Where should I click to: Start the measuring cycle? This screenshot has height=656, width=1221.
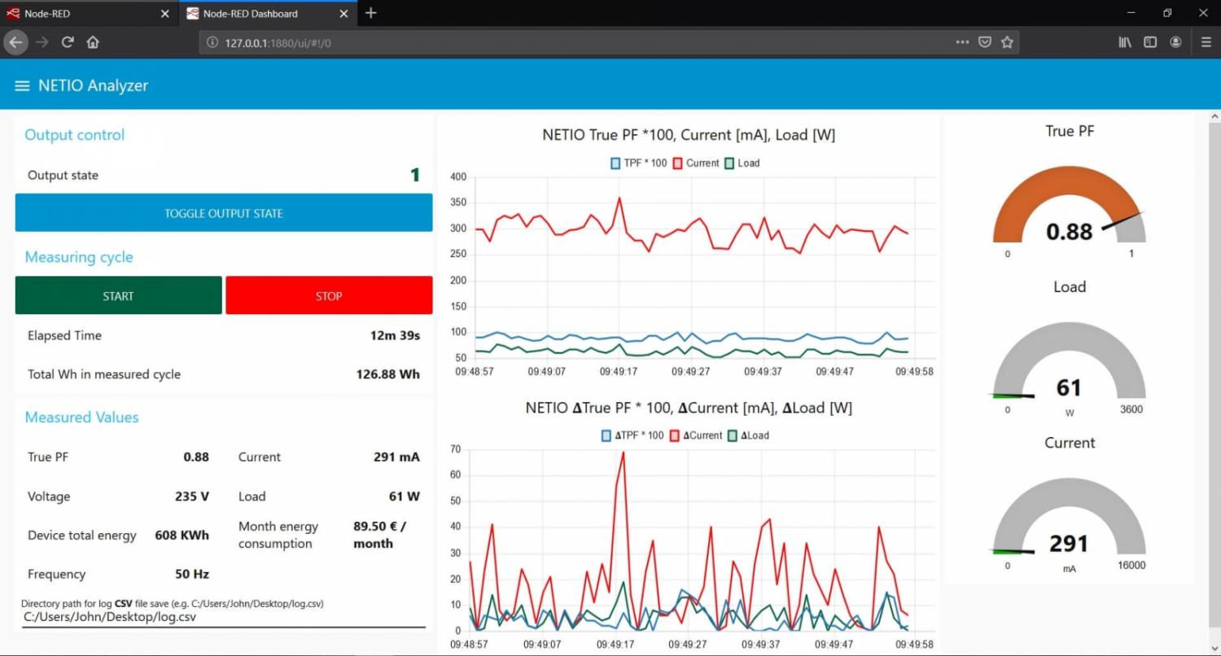coord(118,295)
